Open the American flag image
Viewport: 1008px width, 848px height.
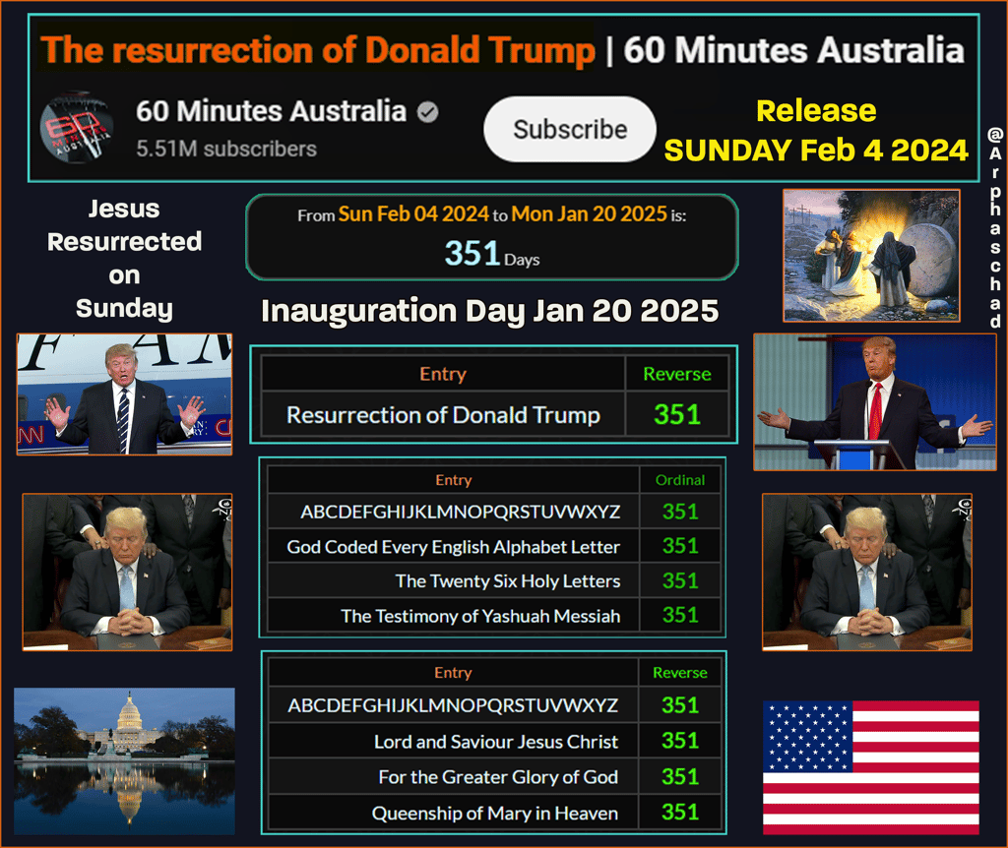pos(871,767)
